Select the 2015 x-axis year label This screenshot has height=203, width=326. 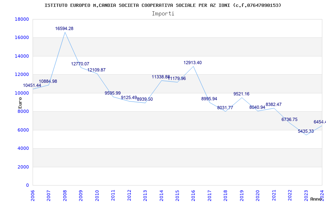[x=177, y=196]
